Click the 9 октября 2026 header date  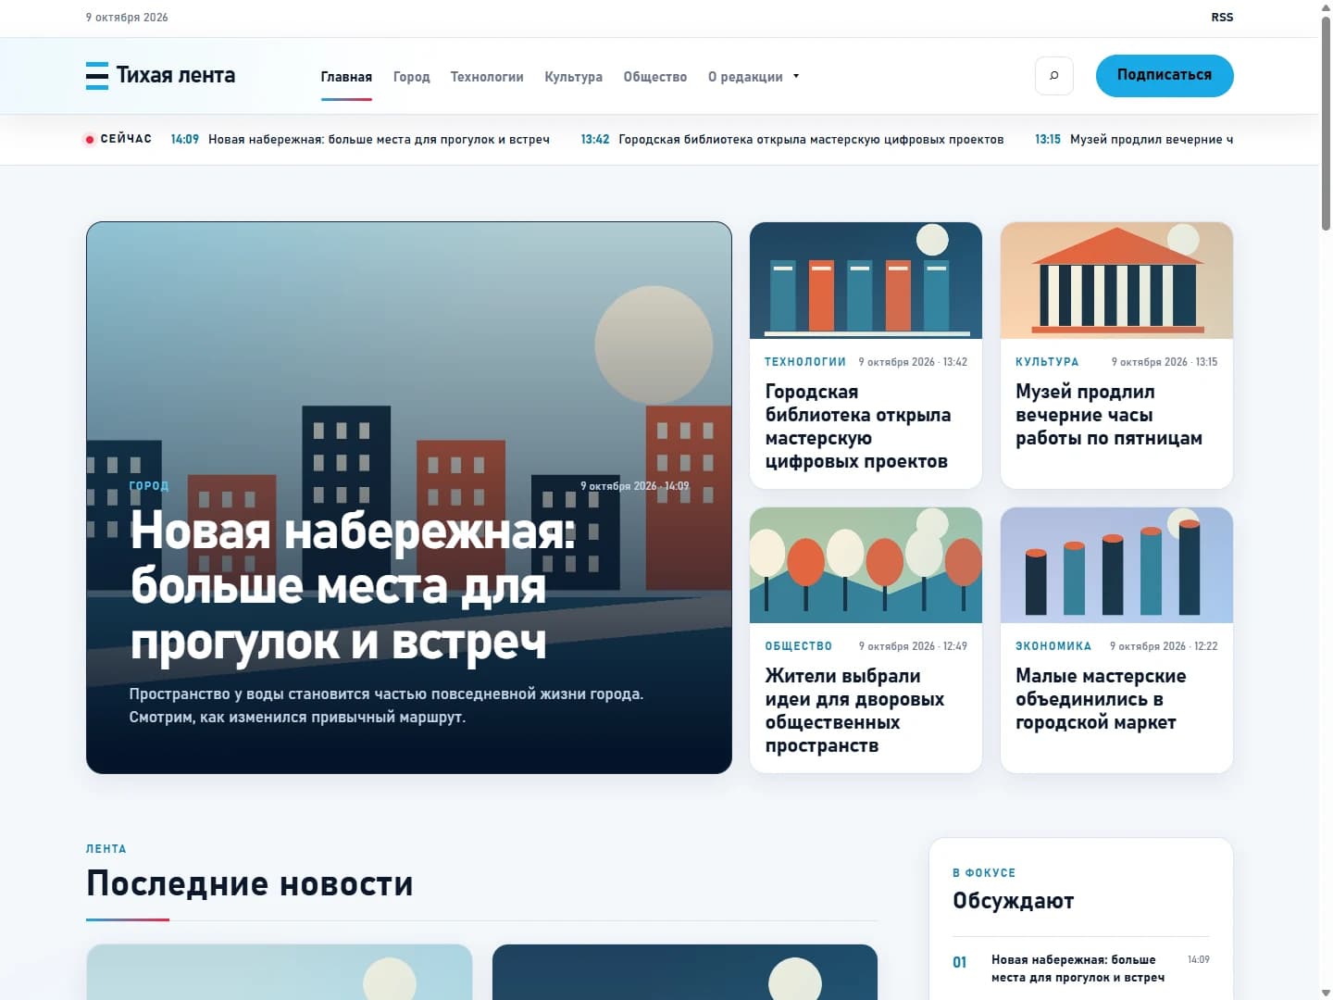[x=127, y=18]
